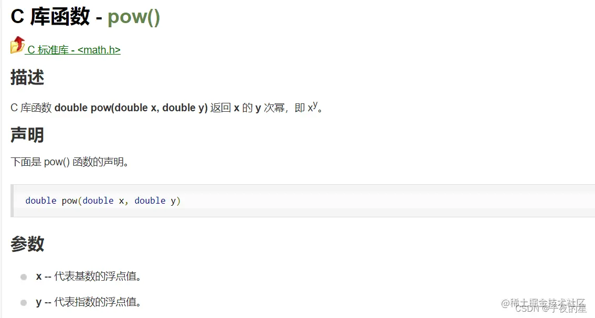This screenshot has height=318, width=595.
Task: Click the gray left bar of code block
Action: click(12, 201)
